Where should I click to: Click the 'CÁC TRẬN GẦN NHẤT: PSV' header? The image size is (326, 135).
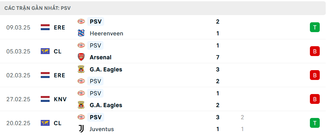click(37, 8)
